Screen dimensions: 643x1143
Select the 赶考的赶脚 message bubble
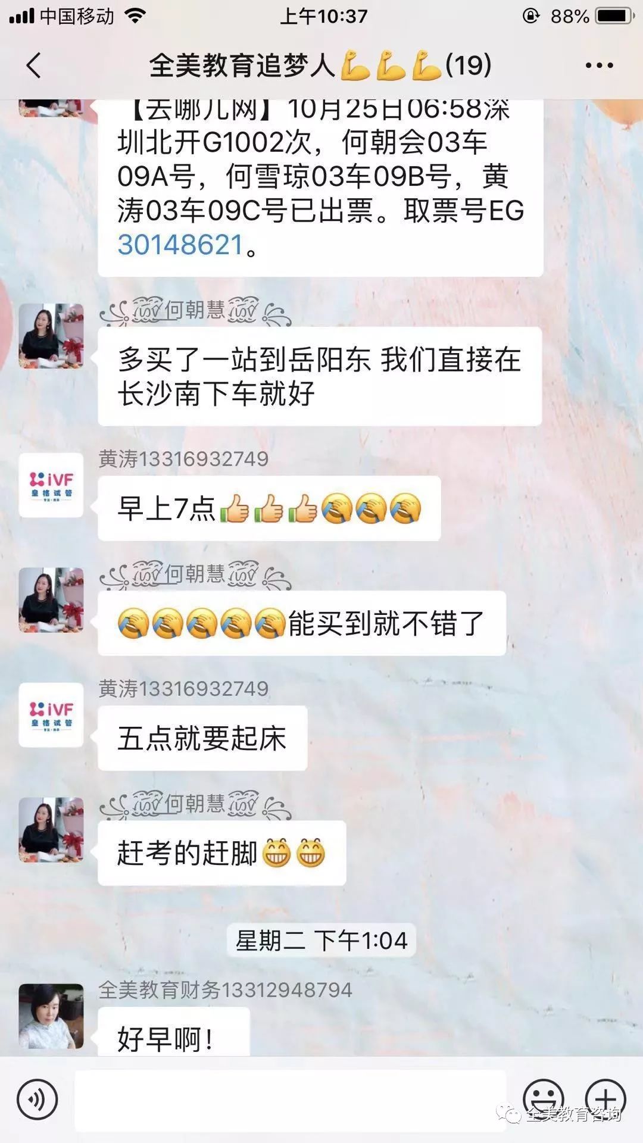coord(222,853)
